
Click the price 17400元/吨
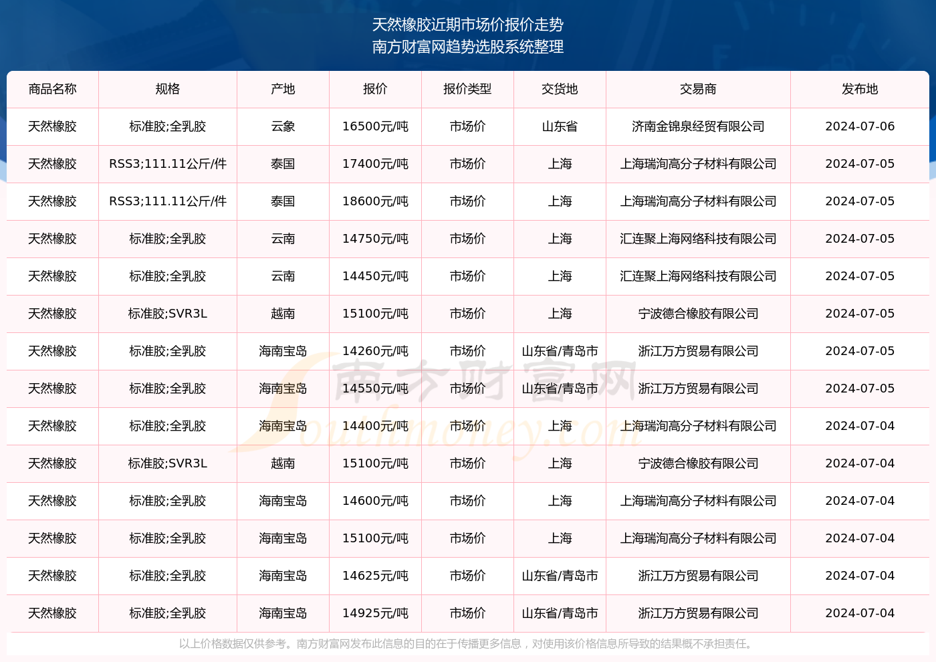[375, 164]
